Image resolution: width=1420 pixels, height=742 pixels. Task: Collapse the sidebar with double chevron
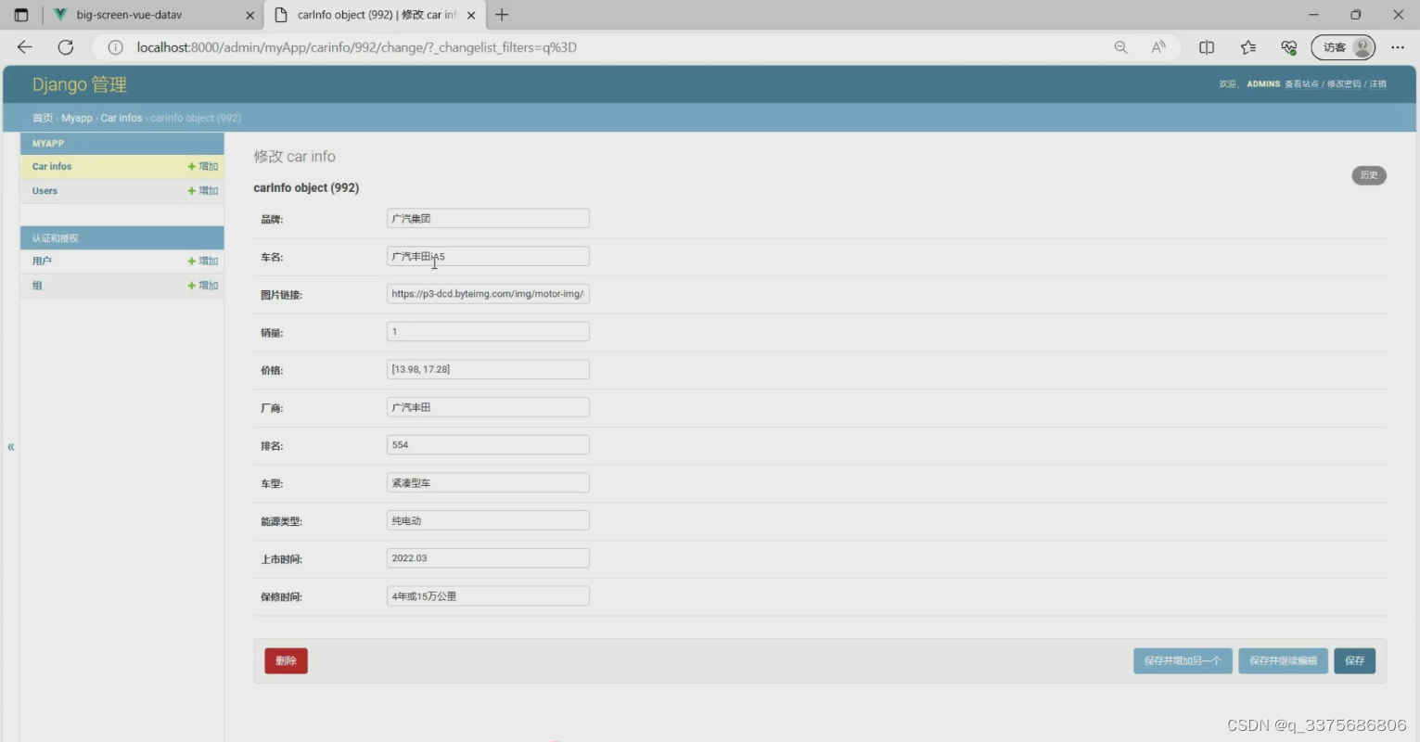click(11, 446)
